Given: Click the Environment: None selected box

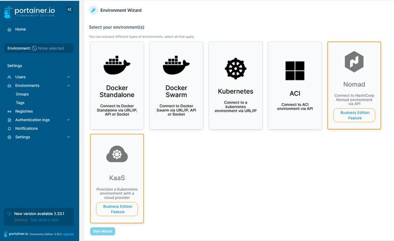Looking at the screenshot, I should [39, 48].
